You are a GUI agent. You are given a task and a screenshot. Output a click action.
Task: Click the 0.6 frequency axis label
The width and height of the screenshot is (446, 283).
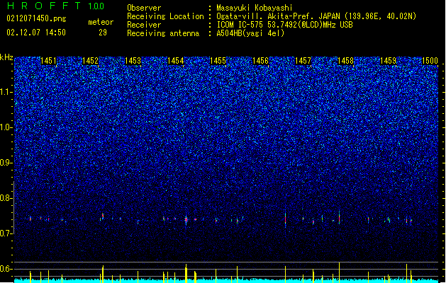(x=6, y=269)
